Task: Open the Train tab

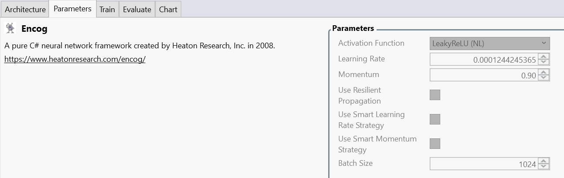Action: 107,9
